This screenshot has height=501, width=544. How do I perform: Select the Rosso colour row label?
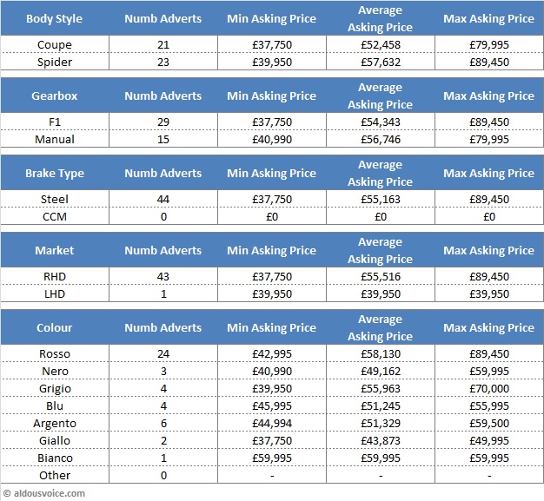(55, 353)
